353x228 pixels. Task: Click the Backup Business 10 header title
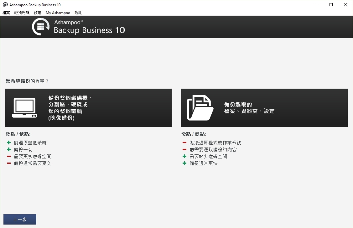89,30
